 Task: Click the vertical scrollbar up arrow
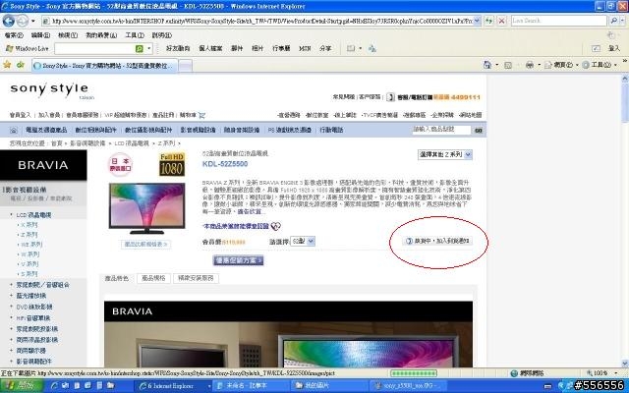[x=625, y=79]
